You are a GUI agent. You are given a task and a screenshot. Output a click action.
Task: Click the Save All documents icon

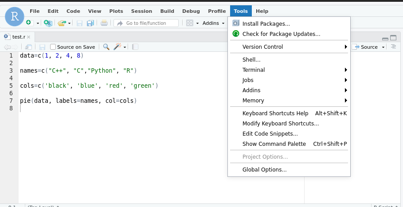(90, 23)
